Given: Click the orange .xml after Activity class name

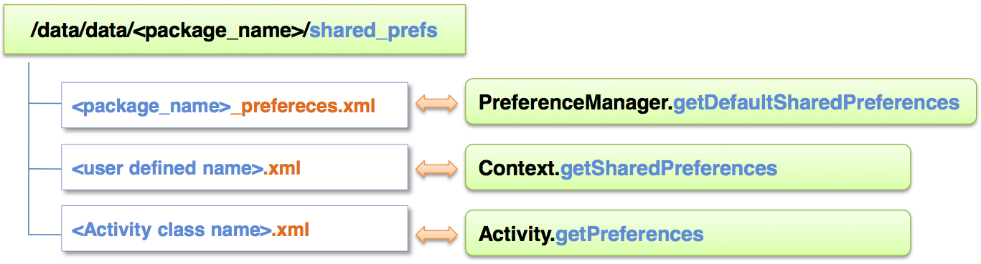Looking at the screenshot, I should click(x=291, y=230).
